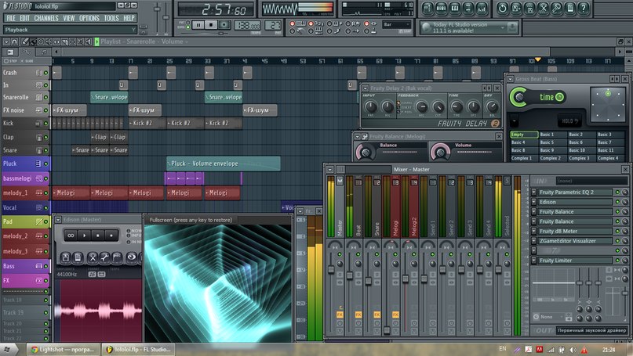Open the project info document icon
This screenshot has height=356, width=633.
click(570, 8)
